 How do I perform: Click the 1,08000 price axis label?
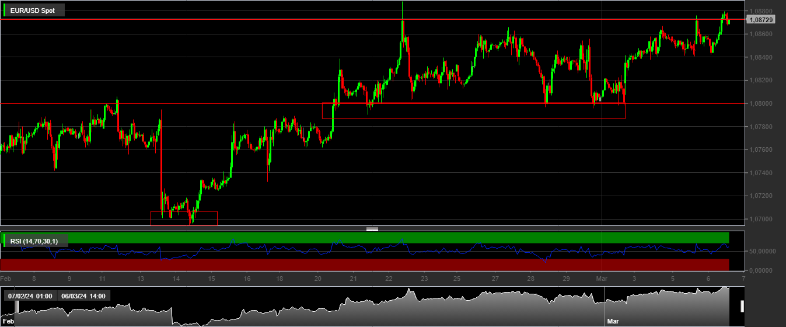point(761,104)
